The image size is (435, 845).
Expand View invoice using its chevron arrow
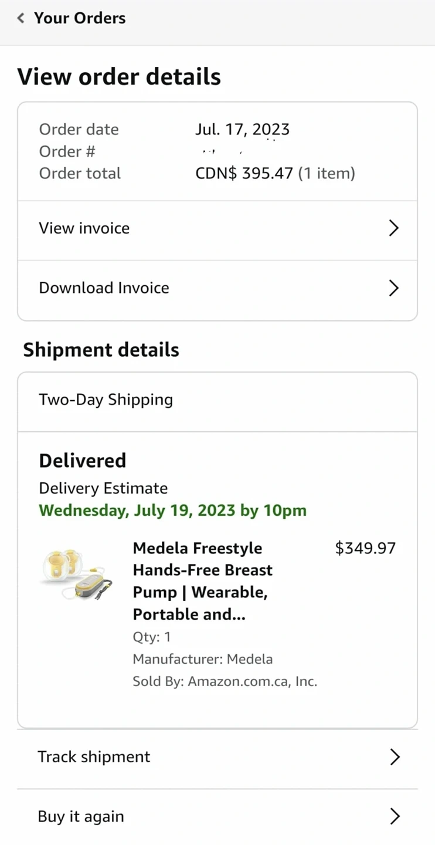tap(394, 228)
